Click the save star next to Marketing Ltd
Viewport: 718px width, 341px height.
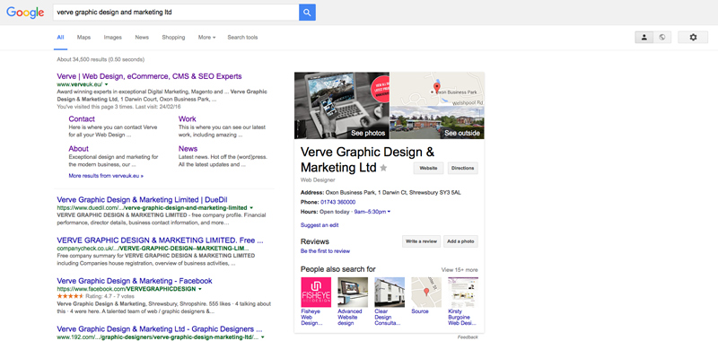point(383,168)
